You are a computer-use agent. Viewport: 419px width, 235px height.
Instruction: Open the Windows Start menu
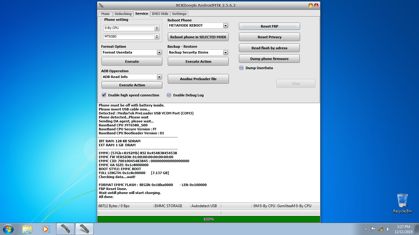(x=8, y=229)
